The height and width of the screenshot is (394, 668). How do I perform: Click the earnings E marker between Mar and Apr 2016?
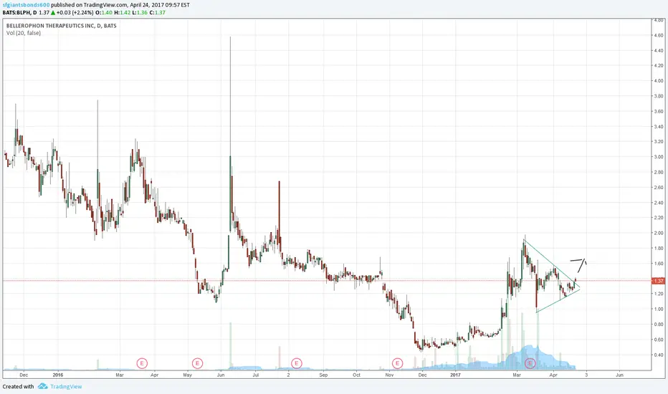(x=142, y=363)
